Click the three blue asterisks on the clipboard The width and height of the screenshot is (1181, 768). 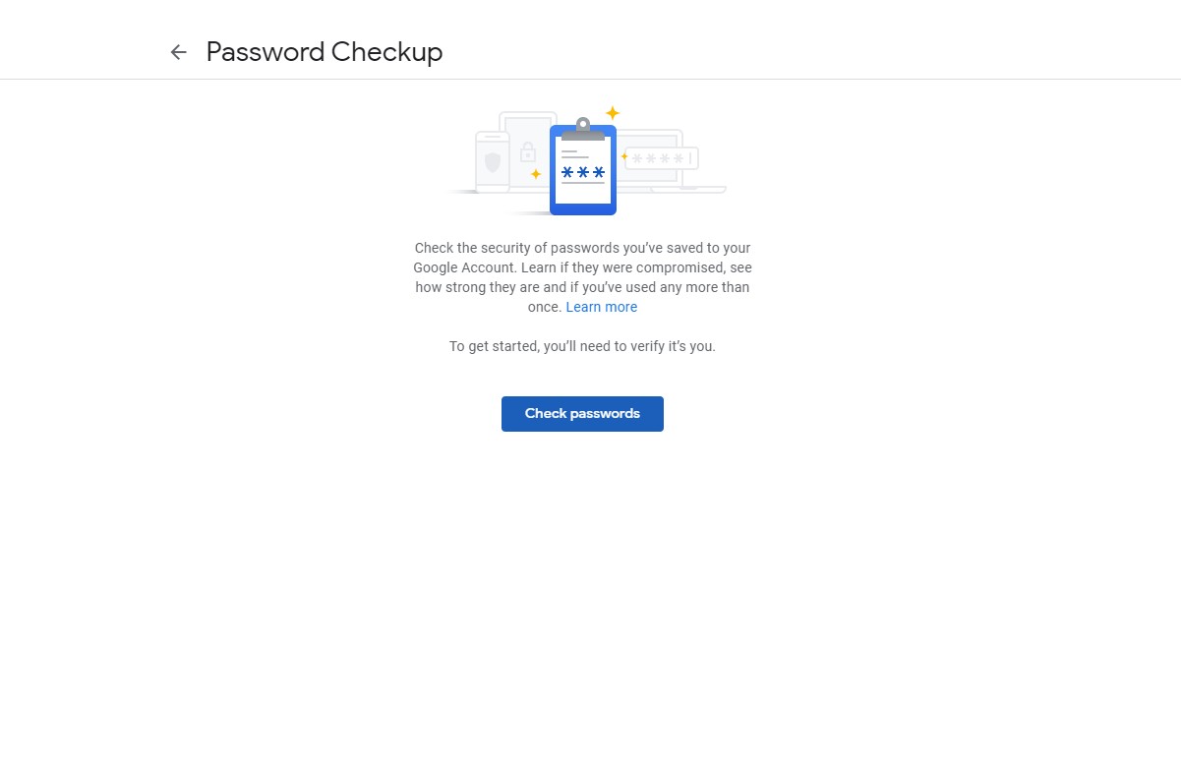pyautogui.click(x=583, y=172)
